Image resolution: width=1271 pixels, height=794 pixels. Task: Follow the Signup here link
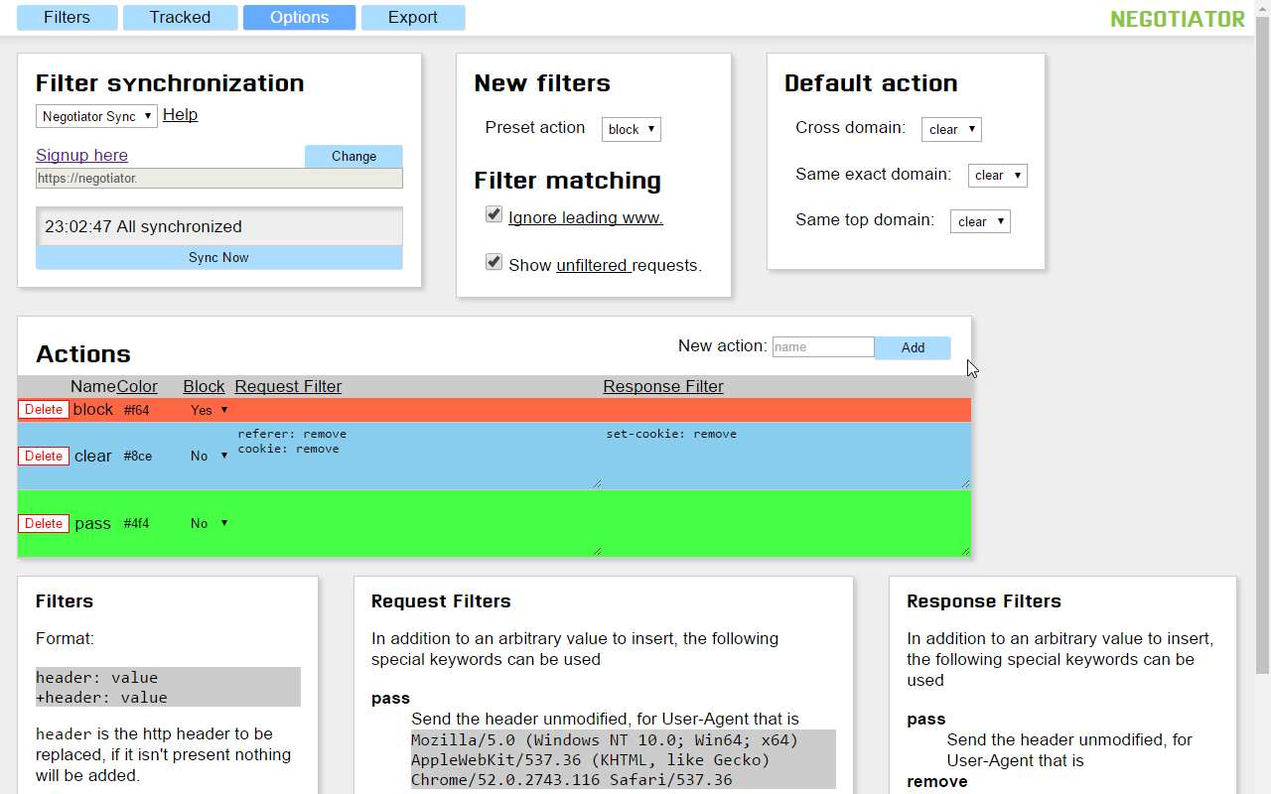tap(81, 155)
